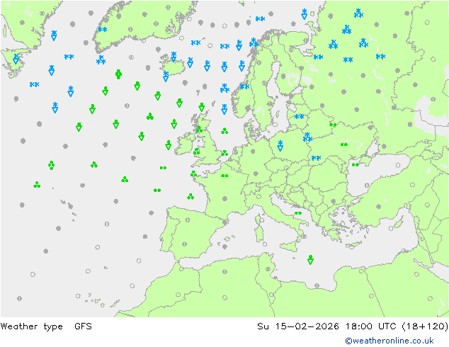Select the drizzle symbol over Belarus
The height and width of the screenshot is (347, 449).
click(333, 125)
